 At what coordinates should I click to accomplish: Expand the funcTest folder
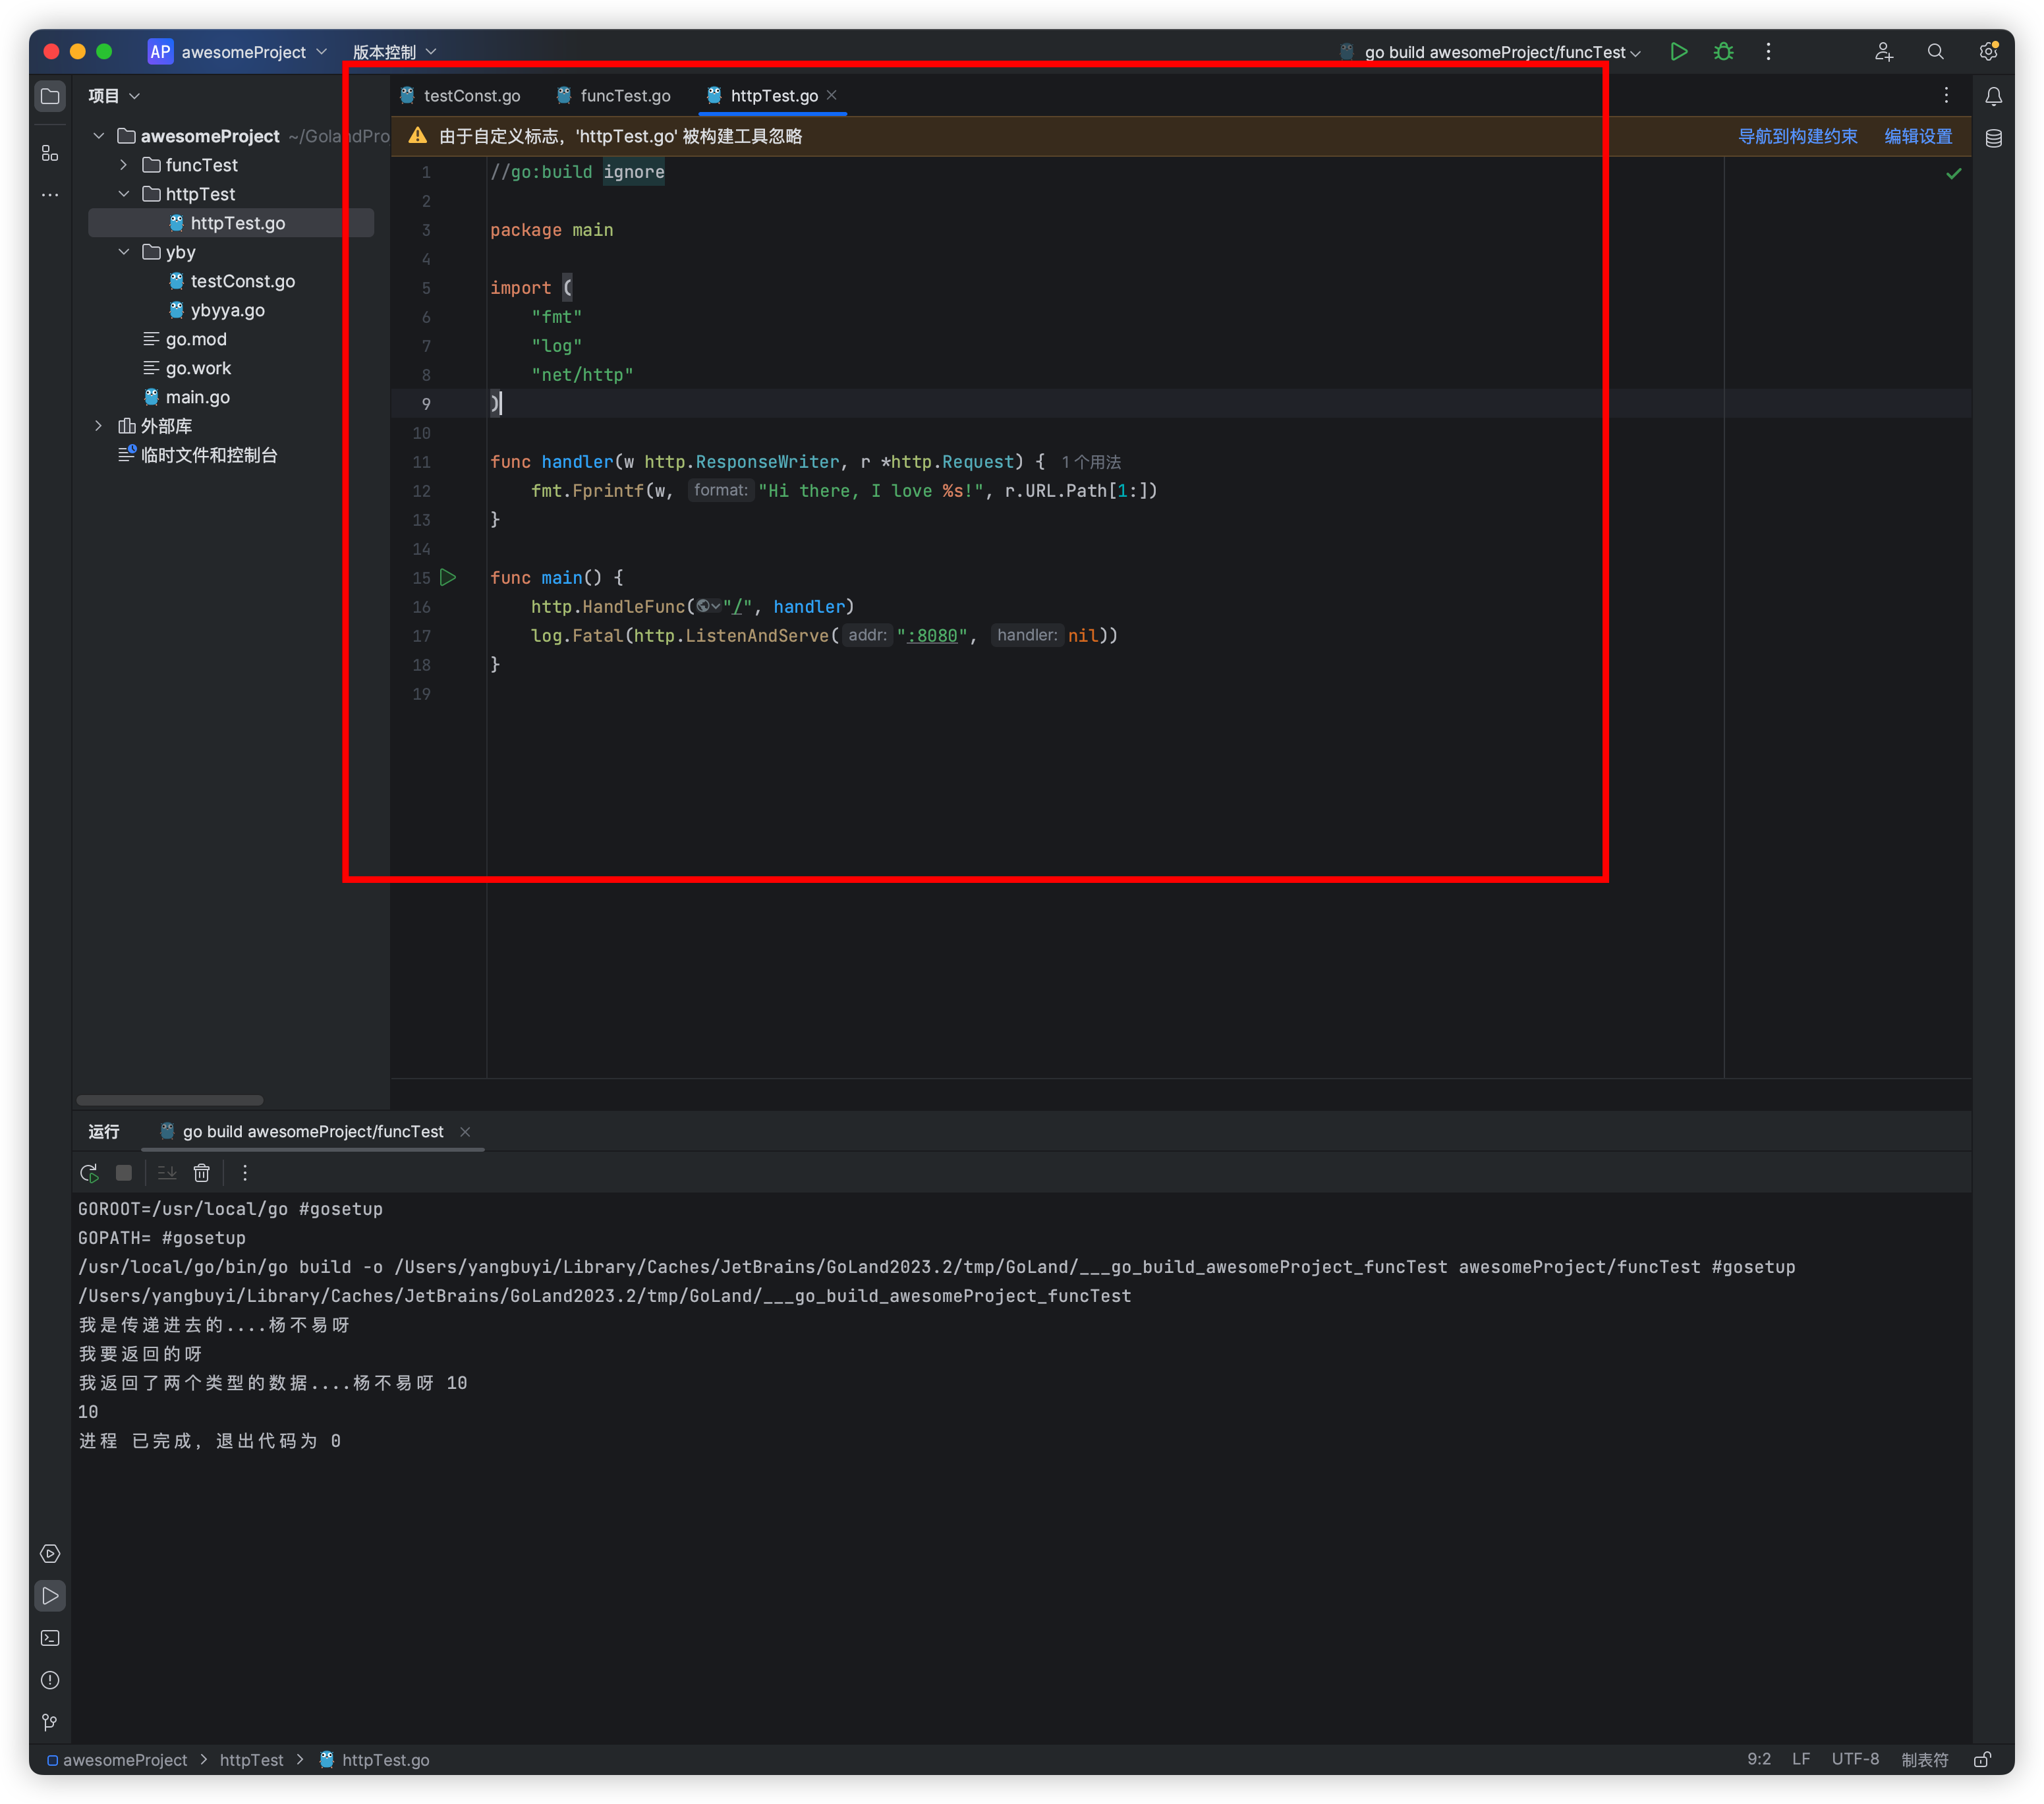[x=124, y=165]
